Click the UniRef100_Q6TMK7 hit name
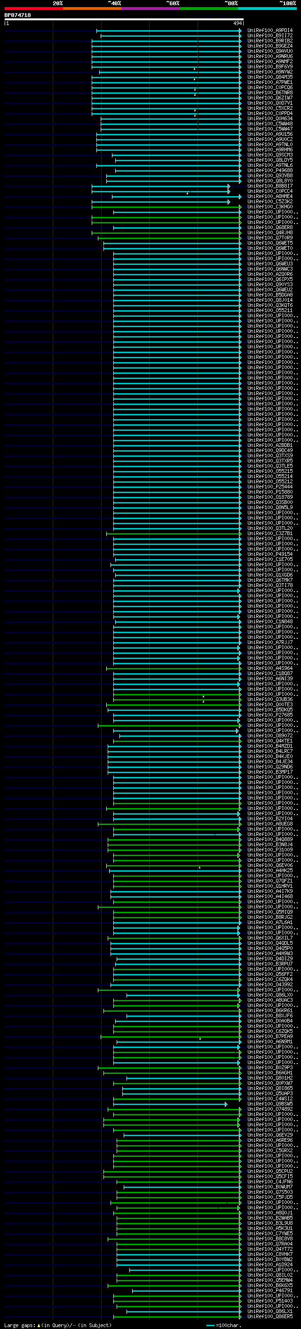This screenshot has width=301, height=1329. [270, 580]
